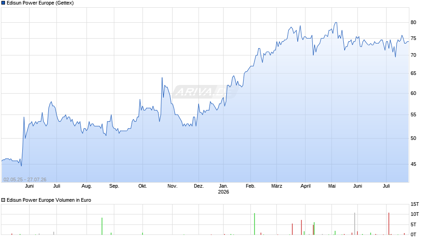Click the volume axis value 10T
Image resolution: width=428 pixels, height=239 pixels.
point(415,214)
